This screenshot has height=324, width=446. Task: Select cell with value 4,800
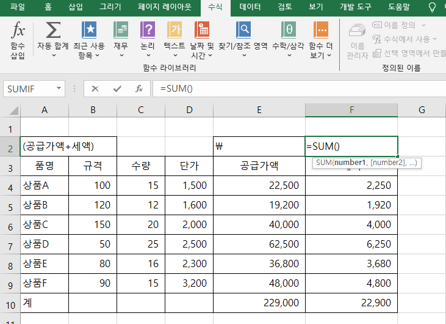(x=351, y=283)
